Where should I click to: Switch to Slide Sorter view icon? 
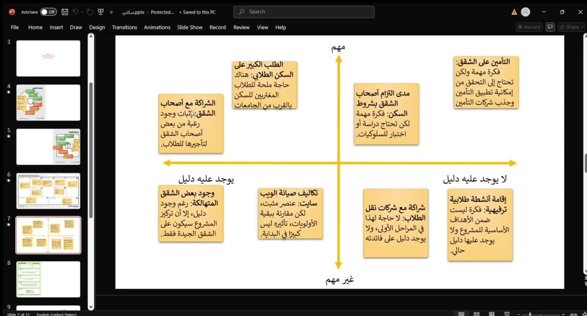pos(477,314)
